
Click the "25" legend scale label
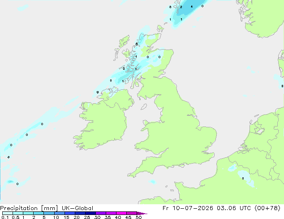(87, 217)
